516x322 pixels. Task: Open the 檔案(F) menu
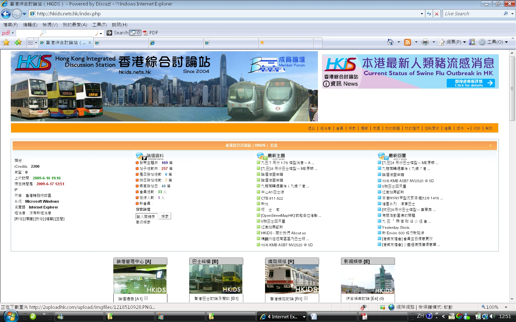(x=10, y=25)
